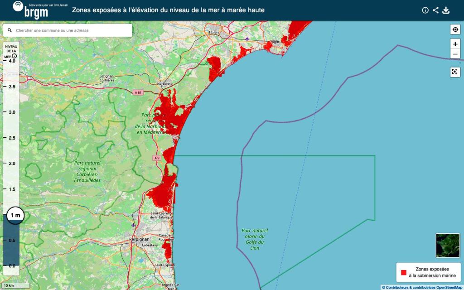Screen dimensions: 464x290
Task: Click the full extent frame icon
Action: [455, 72]
